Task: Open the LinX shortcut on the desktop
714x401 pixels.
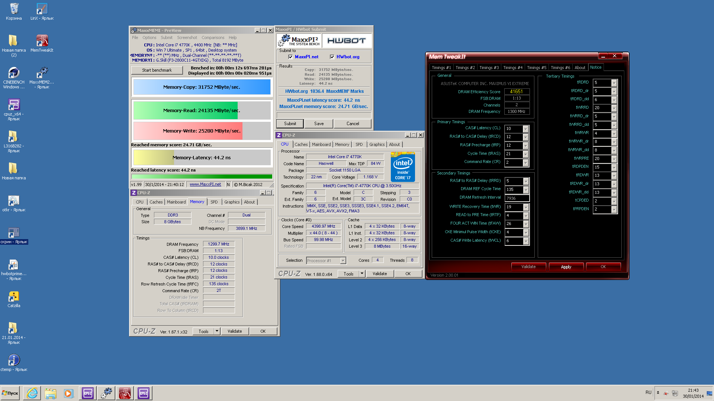Action: tap(42, 11)
